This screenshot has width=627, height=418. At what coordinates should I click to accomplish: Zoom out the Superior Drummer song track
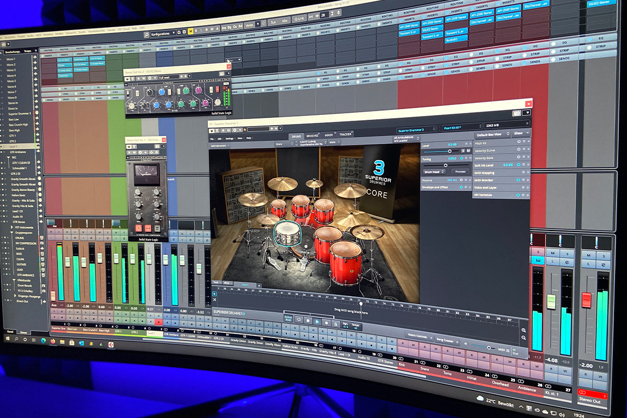pos(524,338)
